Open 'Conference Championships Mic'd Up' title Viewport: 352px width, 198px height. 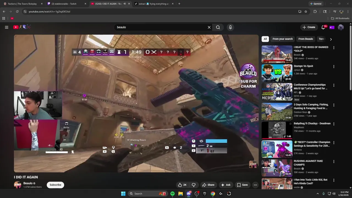point(311,87)
